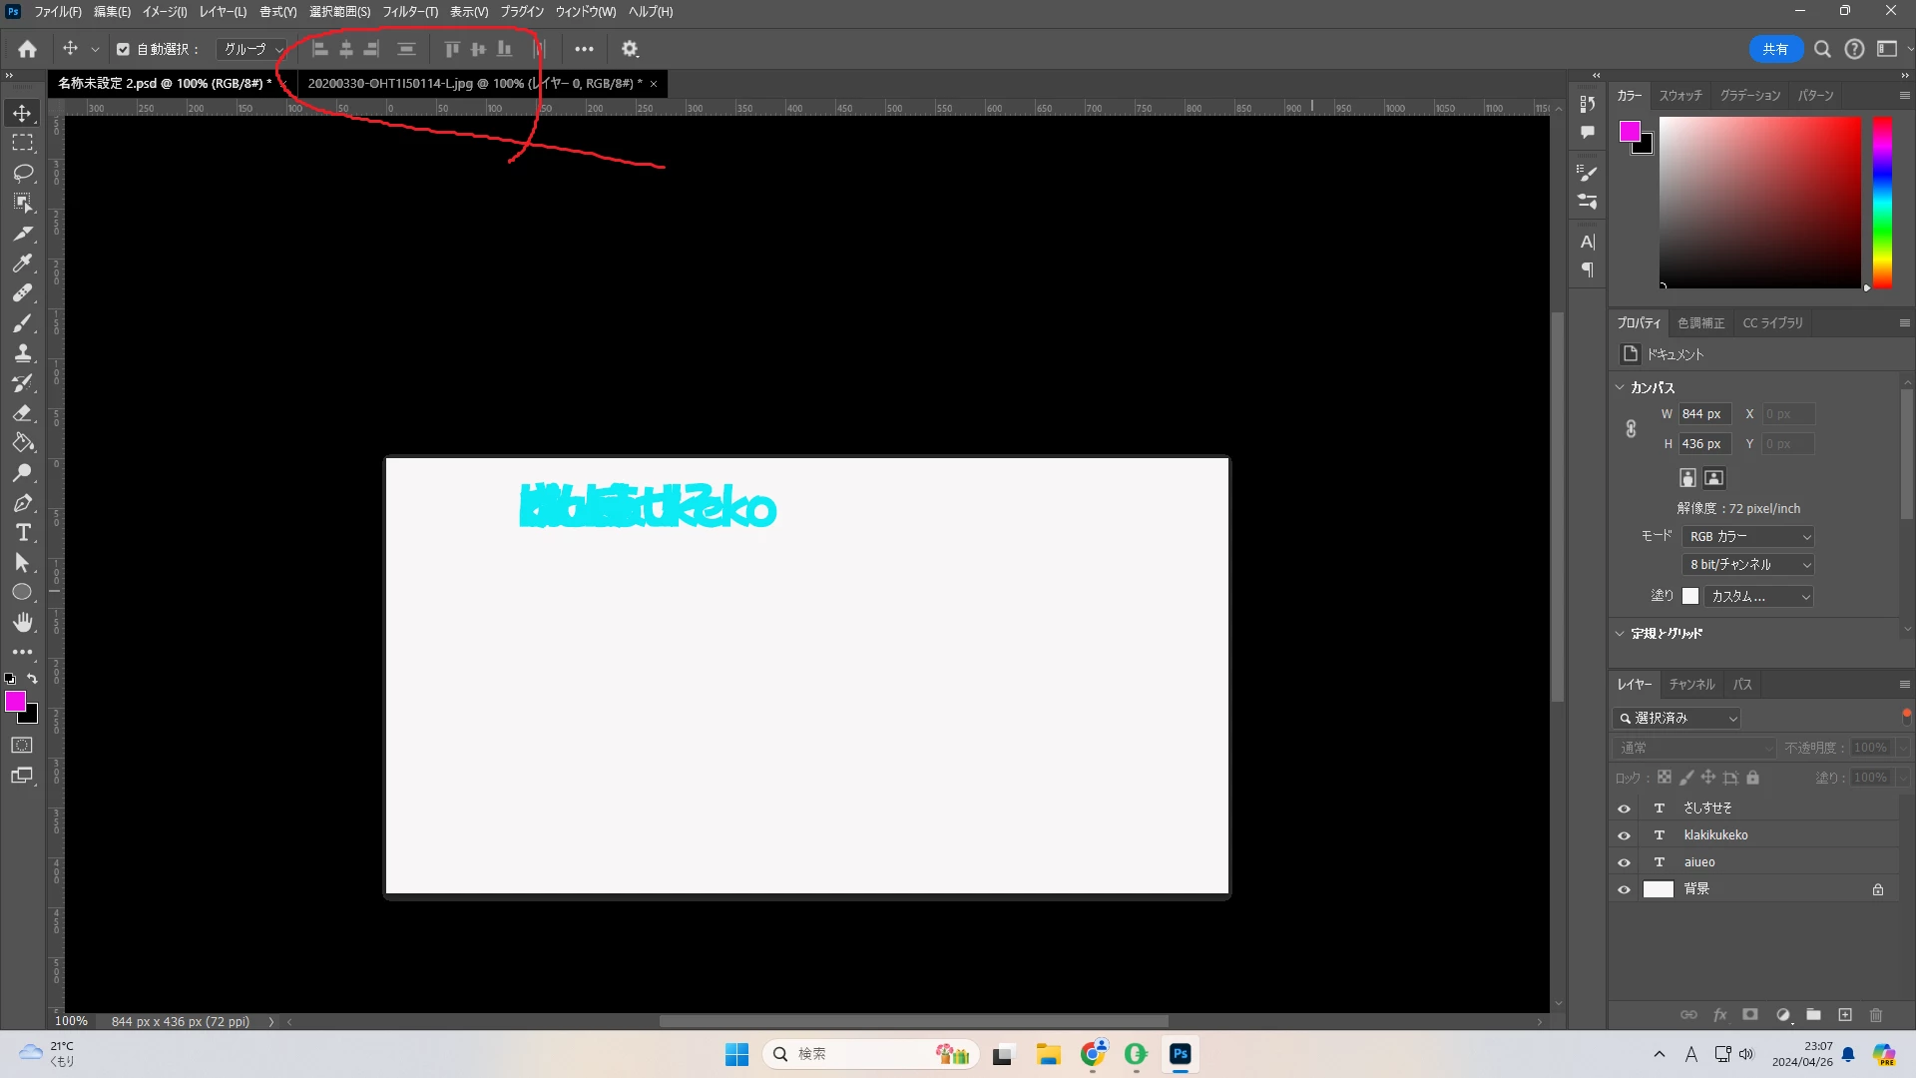Hide the klakikukeko text layer
This screenshot has width=1916, height=1078.
coord(1624,835)
